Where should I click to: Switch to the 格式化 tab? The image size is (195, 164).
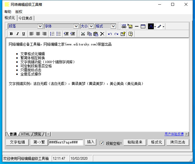click(10, 18)
